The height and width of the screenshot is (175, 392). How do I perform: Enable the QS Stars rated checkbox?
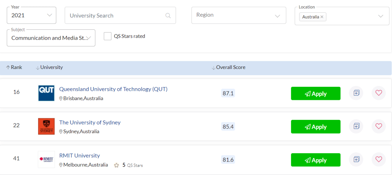coord(107,36)
